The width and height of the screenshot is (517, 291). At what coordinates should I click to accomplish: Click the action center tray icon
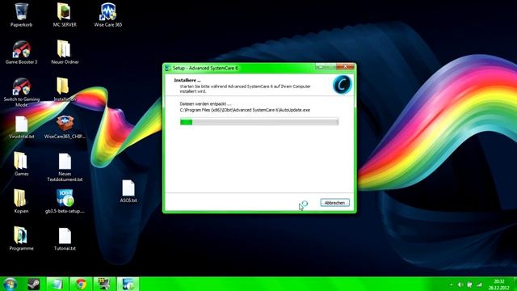[x=469, y=285]
